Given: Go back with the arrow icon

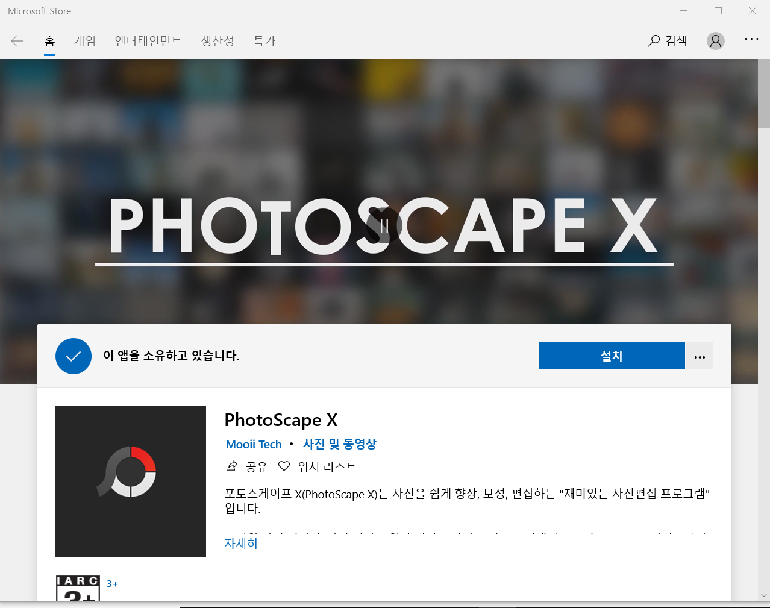Looking at the screenshot, I should (x=17, y=41).
